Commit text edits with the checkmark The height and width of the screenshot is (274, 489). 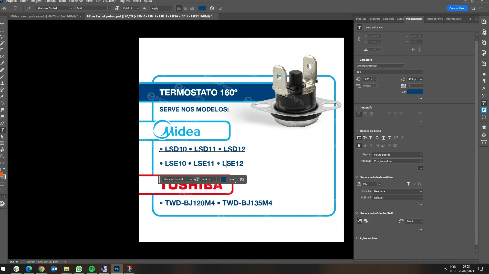[221, 8]
